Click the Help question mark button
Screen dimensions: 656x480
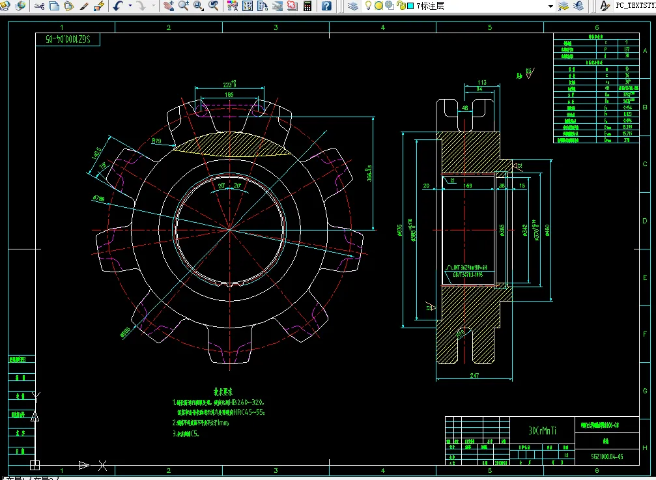click(x=326, y=6)
